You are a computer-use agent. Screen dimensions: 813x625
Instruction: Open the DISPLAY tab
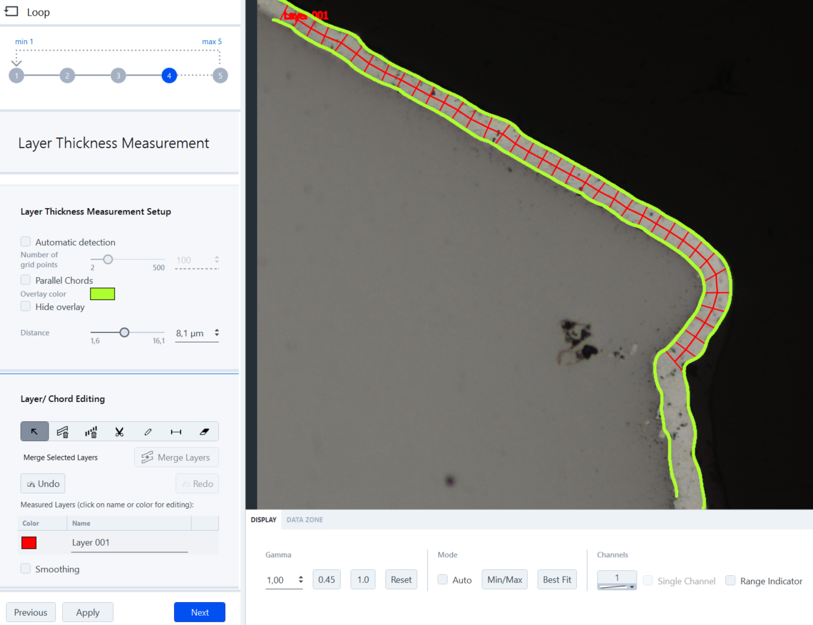264,520
